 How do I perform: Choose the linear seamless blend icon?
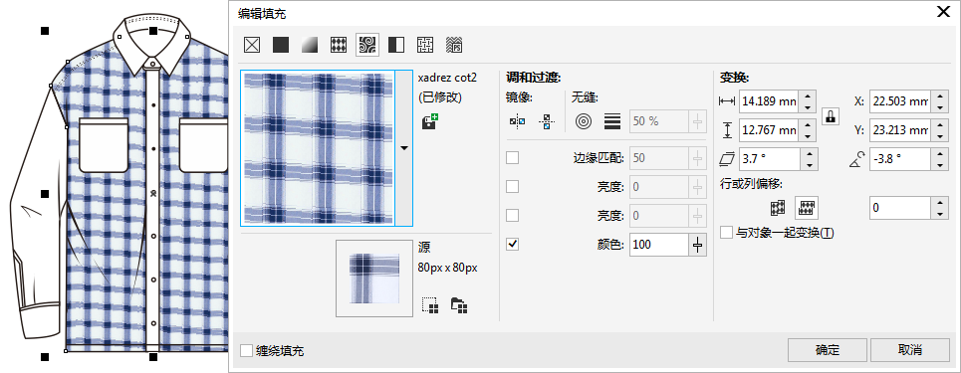pos(611,121)
